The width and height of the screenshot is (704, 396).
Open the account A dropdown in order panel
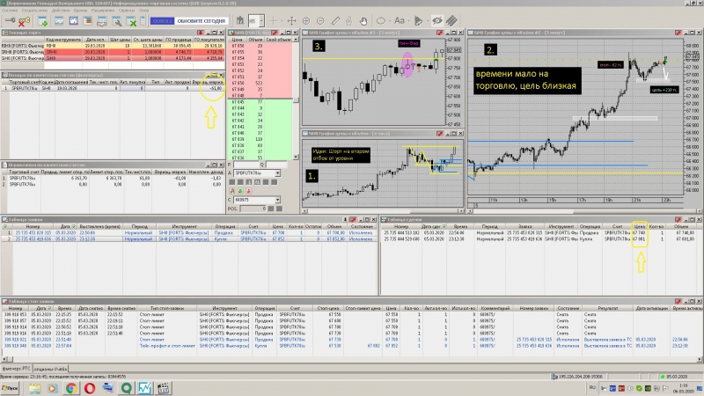(277, 172)
